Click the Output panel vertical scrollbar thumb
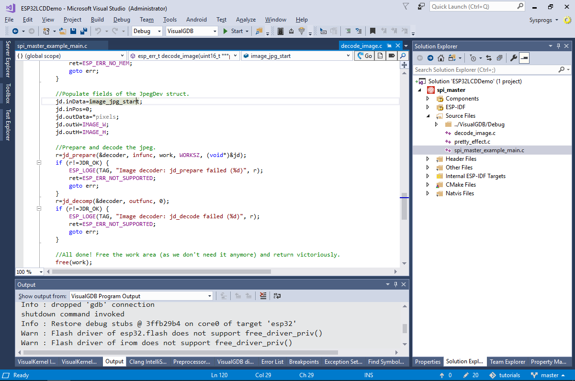Screen dimensions: 575x381 pyautogui.click(x=405, y=328)
